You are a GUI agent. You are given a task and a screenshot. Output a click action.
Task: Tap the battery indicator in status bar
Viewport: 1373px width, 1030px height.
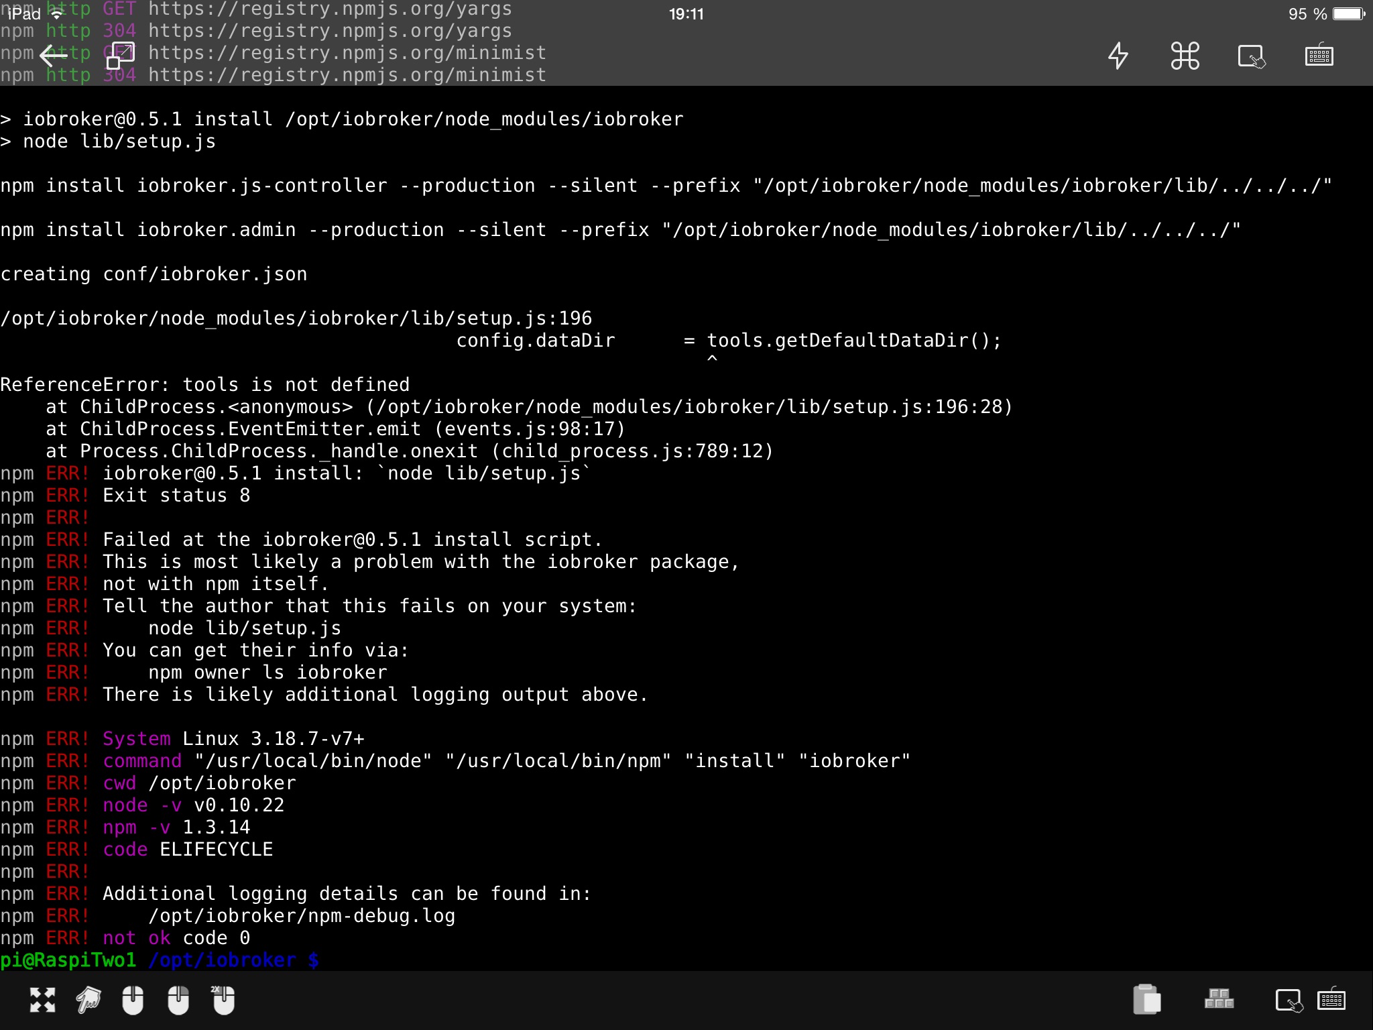click(x=1349, y=14)
